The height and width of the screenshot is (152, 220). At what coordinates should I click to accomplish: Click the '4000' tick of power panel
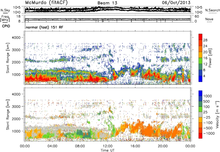point(16,38)
